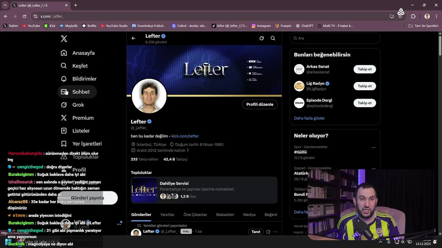The width and height of the screenshot is (442, 248).
Task: Open Tüm Yer İşaretleri folder
Action: pyautogui.click(x=423, y=26)
